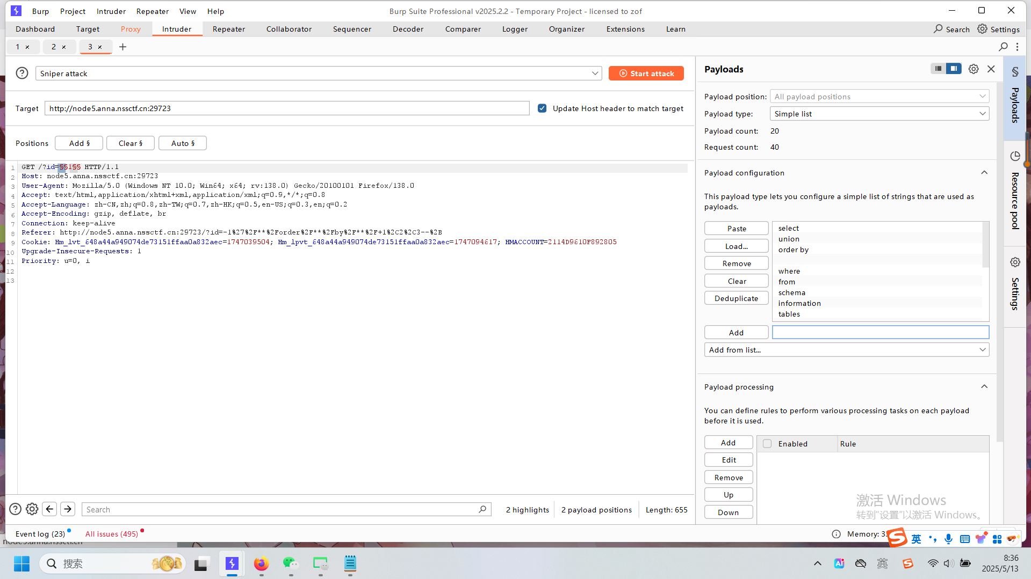Show hidden system tray icons chevron
The width and height of the screenshot is (1031, 579).
(818, 563)
